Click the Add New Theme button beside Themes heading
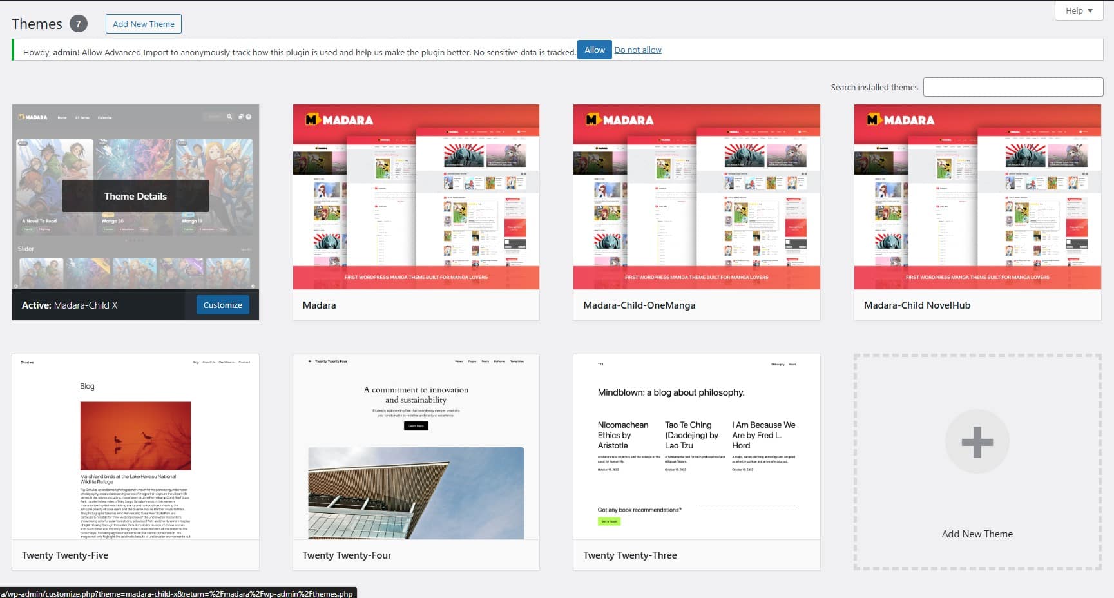 (x=143, y=24)
